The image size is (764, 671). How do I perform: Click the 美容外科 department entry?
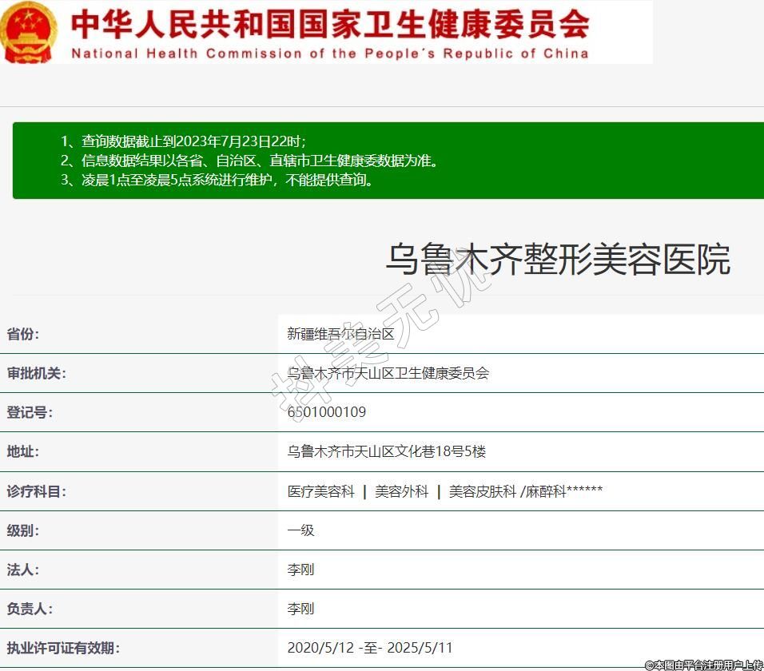pyautogui.click(x=402, y=491)
